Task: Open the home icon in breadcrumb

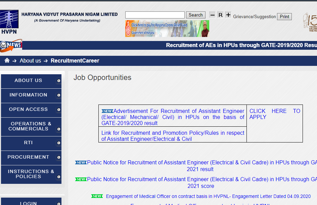Action: click(x=7, y=60)
